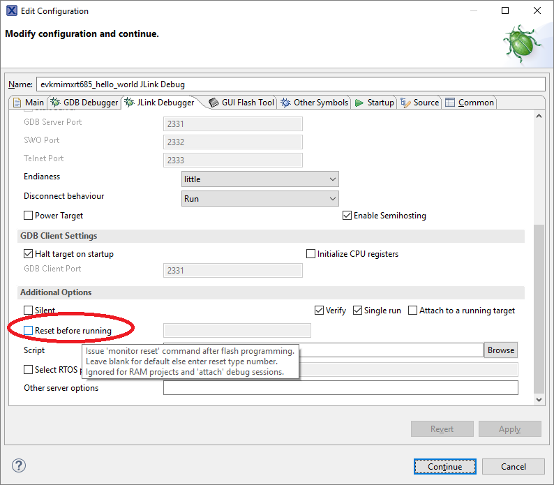Open the Endianess dropdown
Image resolution: width=554 pixels, height=485 pixels.
pyautogui.click(x=260, y=179)
